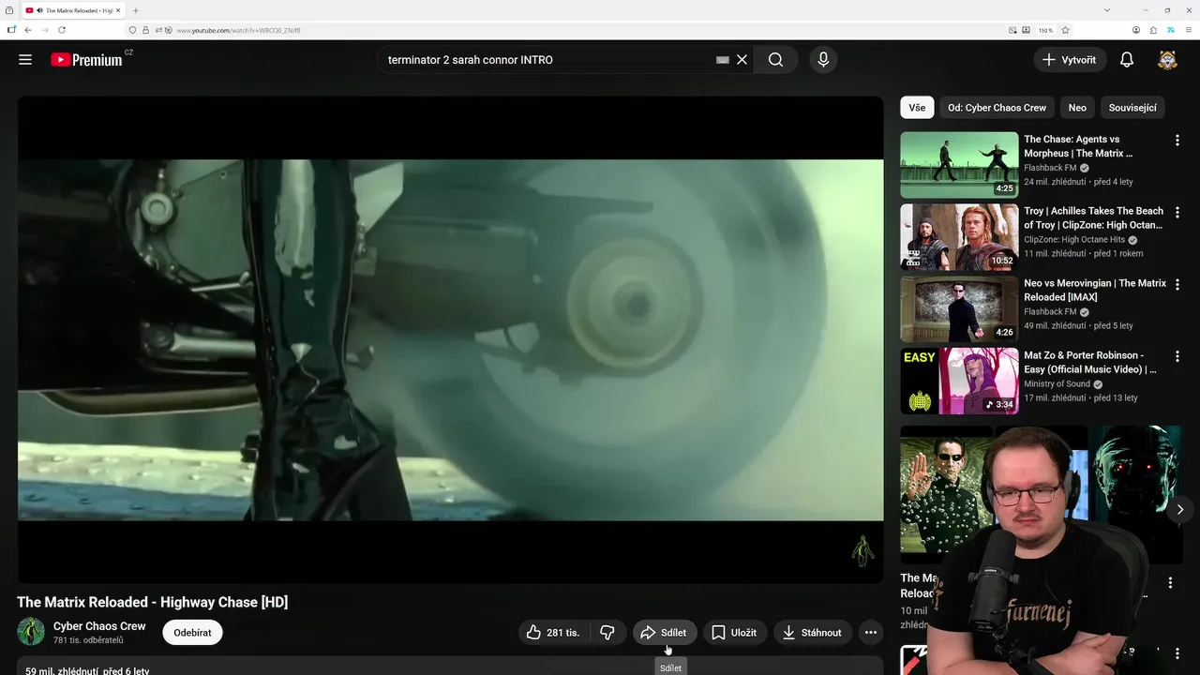Image resolution: width=1200 pixels, height=675 pixels.
Task: Click the Vytvořit create button
Action: coord(1069,60)
